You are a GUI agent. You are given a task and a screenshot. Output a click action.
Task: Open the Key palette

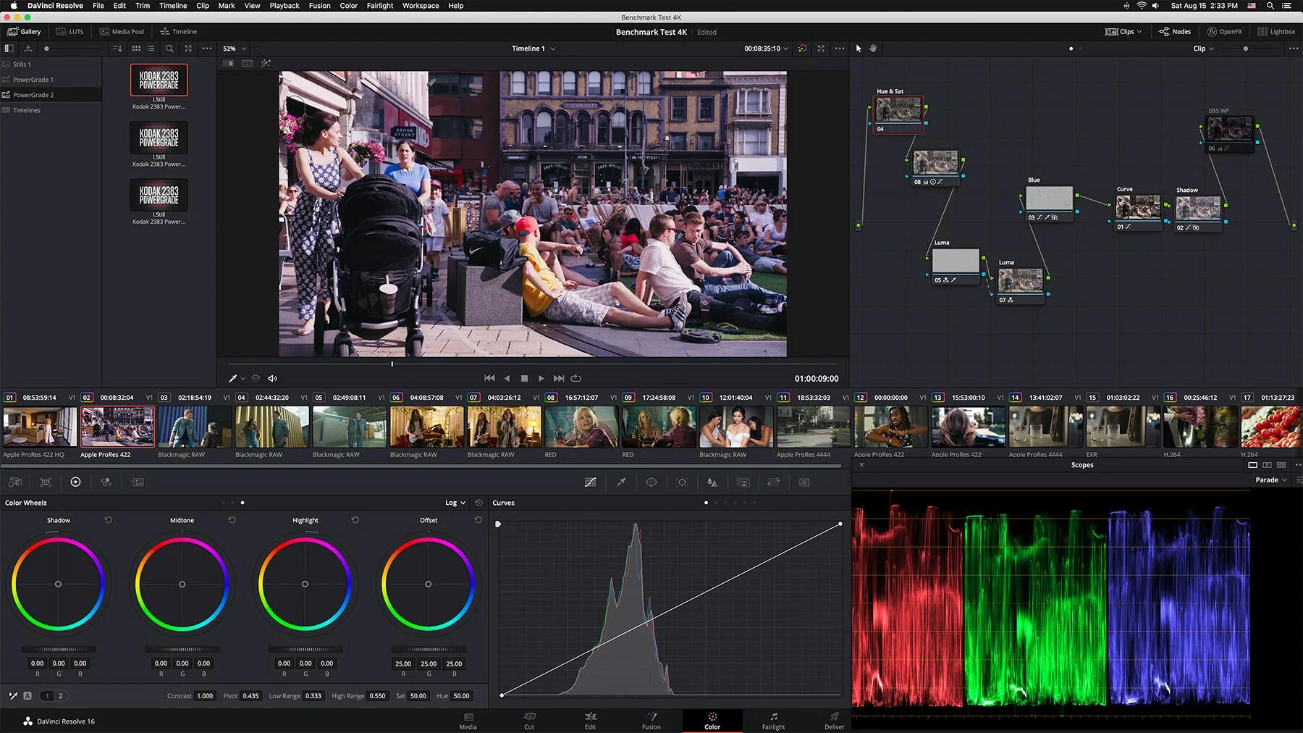click(743, 482)
